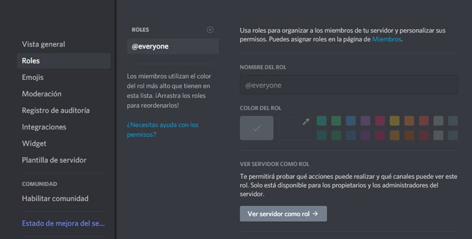Image resolution: width=472 pixels, height=239 pixels.
Task: Choose the yellow role color swatch
Action: pos(395,121)
